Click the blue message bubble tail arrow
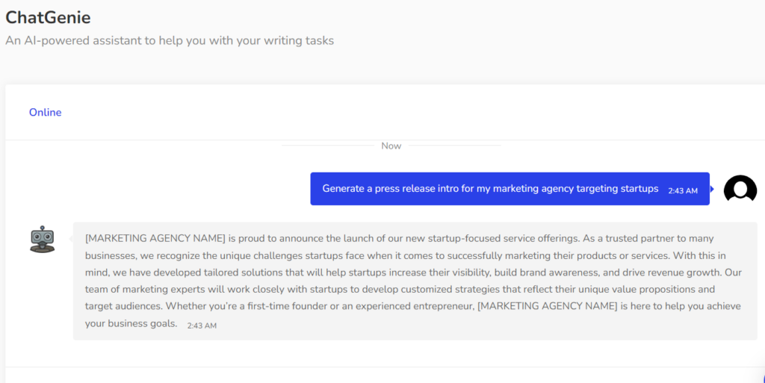This screenshot has height=383, width=765. [712, 189]
